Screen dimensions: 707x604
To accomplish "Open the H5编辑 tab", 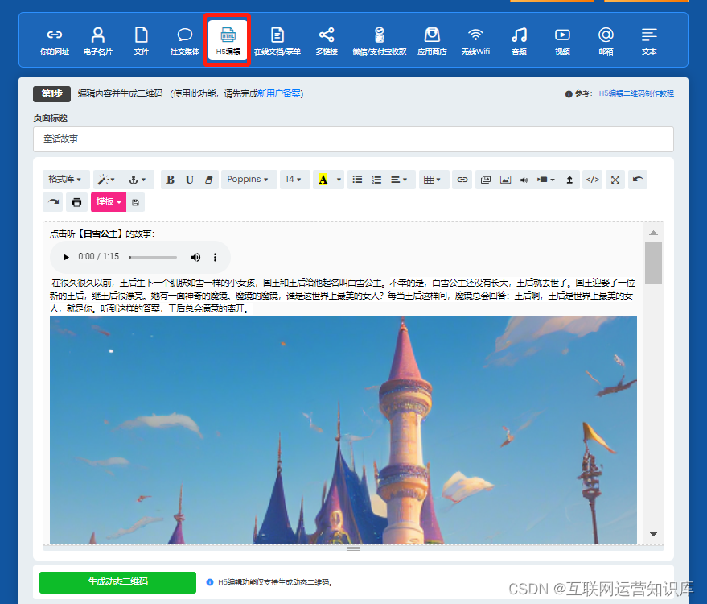I will pyautogui.click(x=228, y=40).
